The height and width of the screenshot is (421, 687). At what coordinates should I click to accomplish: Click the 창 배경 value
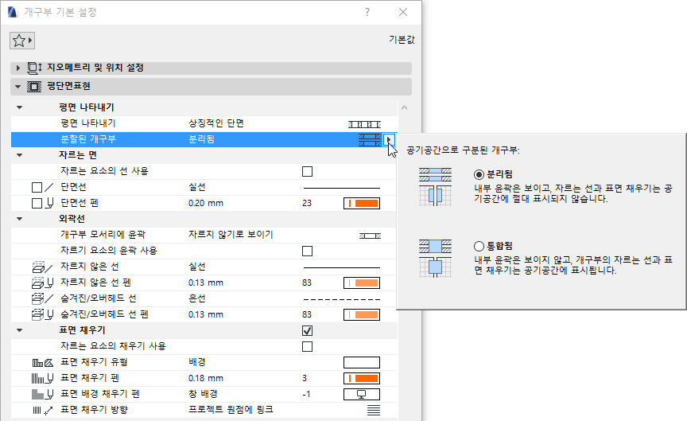click(x=203, y=394)
